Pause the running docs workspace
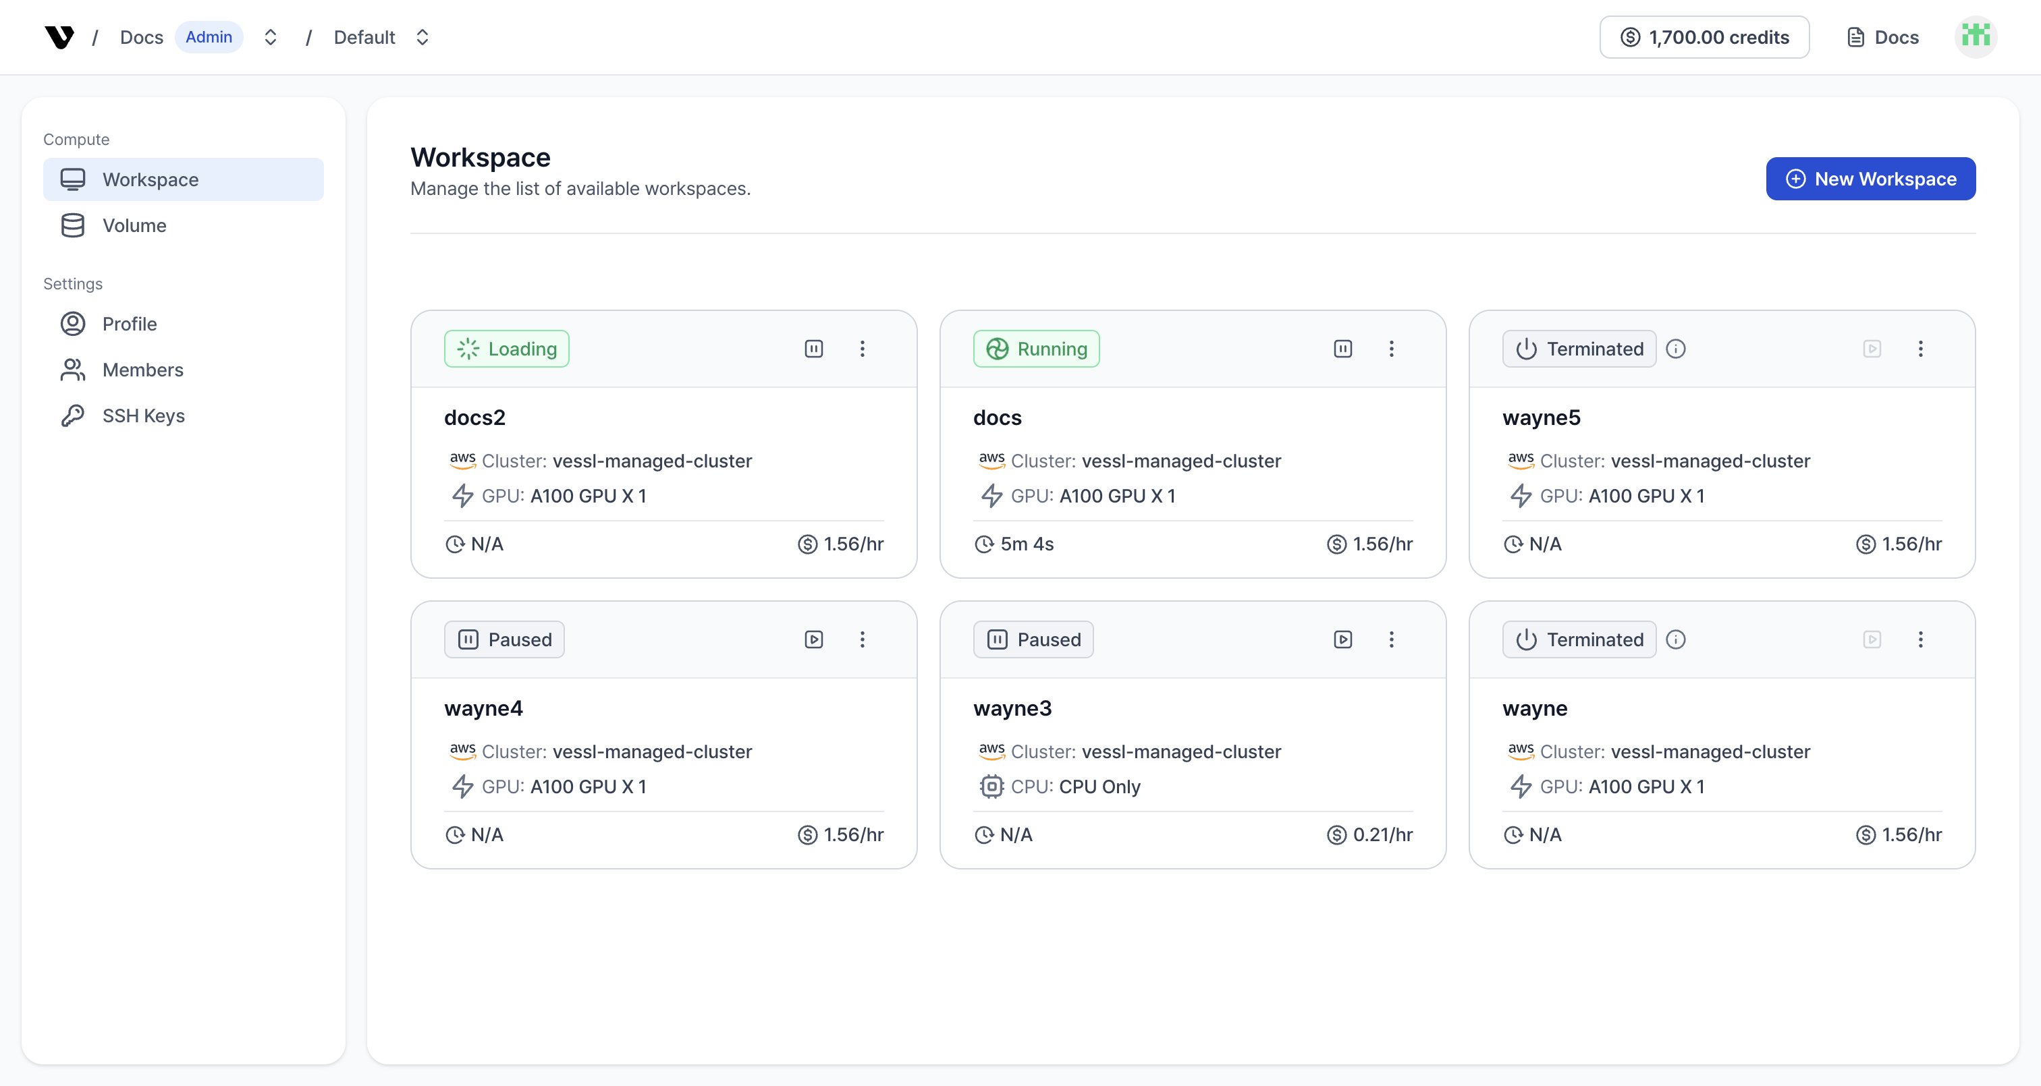Screen dimensions: 2041x1086 pos(1342,349)
